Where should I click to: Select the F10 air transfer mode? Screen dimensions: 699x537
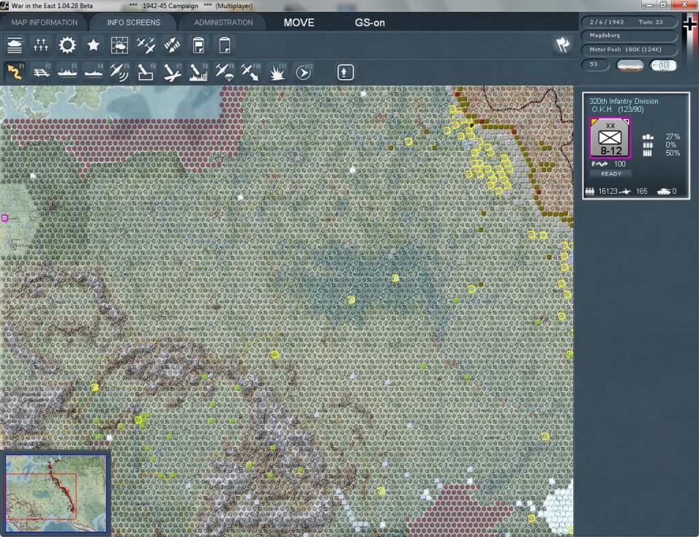(x=251, y=72)
